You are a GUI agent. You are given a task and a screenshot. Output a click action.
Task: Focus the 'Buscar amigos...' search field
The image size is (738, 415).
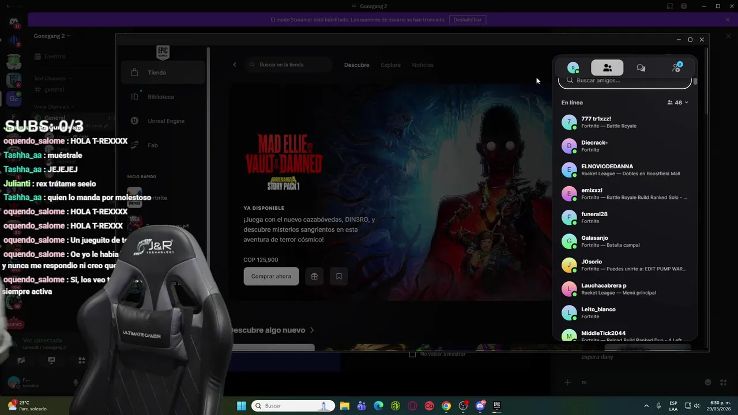tap(625, 81)
